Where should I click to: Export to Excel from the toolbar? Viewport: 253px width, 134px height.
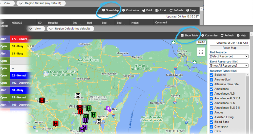(x=161, y=10)
